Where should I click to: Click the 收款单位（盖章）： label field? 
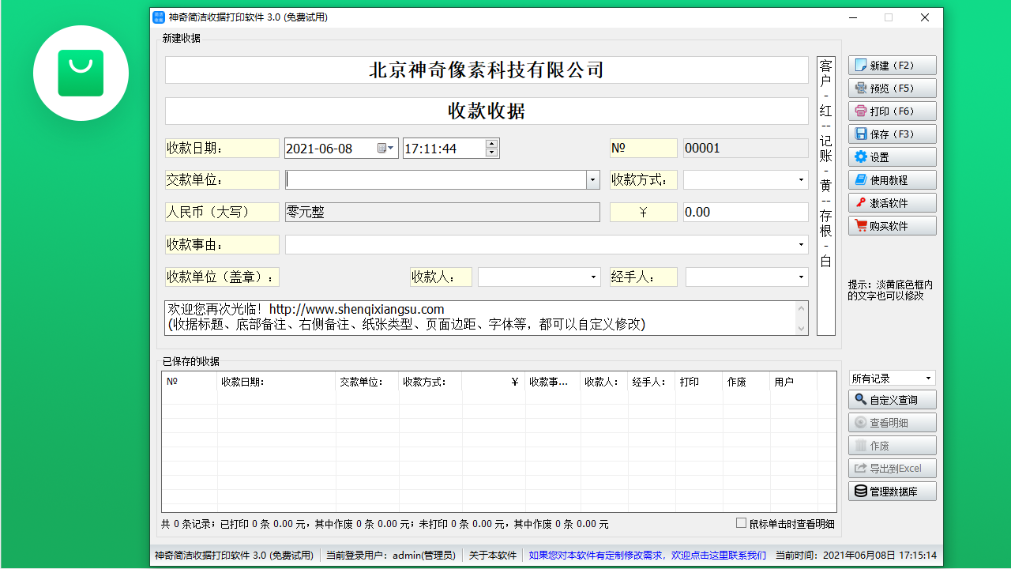pos(222,277)
